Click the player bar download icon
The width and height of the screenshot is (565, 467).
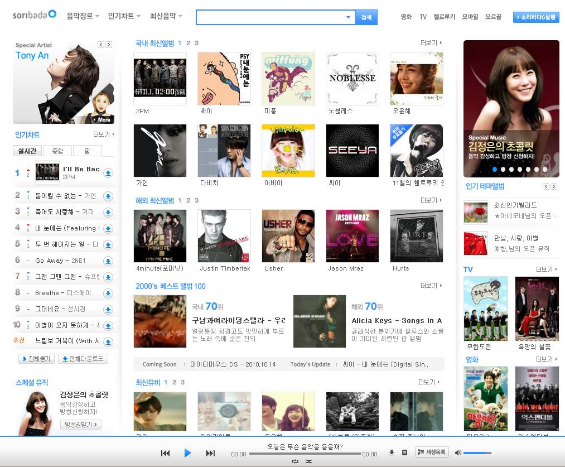coord(392,452)
